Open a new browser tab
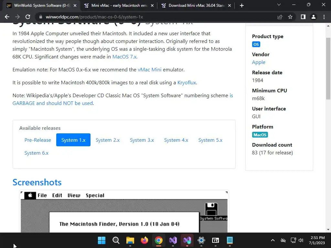Viewport: 331px width, 248px height. (242, 5)
